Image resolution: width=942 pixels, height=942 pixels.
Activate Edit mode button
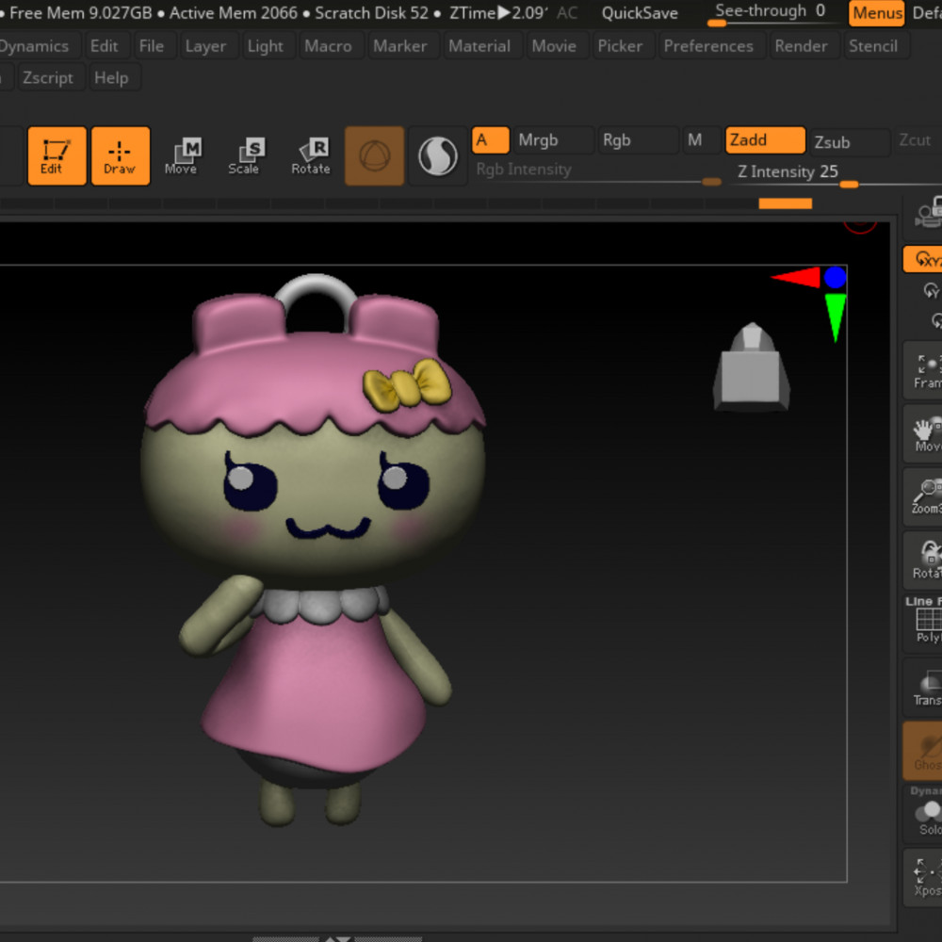click(57, 155)
